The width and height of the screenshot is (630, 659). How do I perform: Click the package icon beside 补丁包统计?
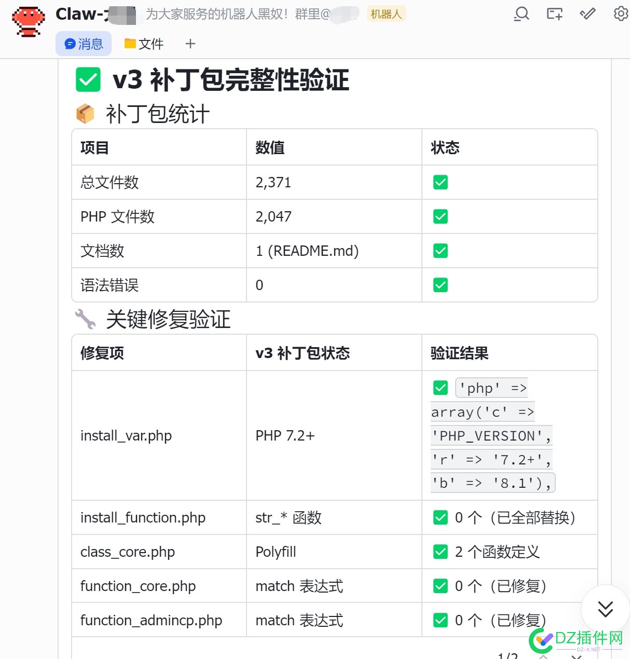click(x=85, y=114)
